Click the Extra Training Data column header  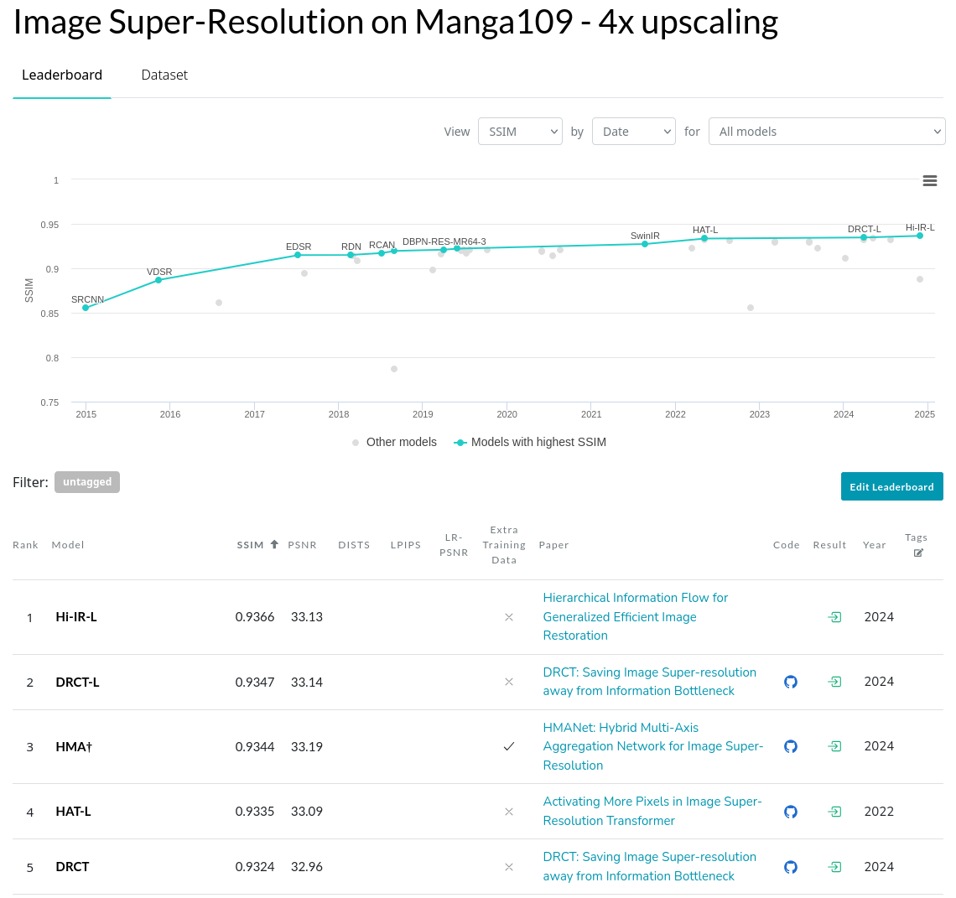tap(504, 545)
